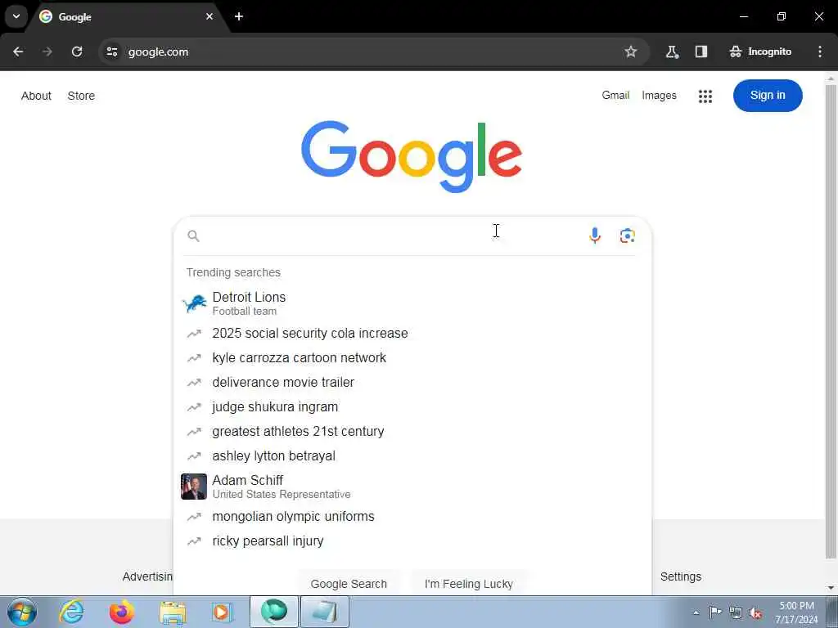
Task: Click the I'm Feeling Lucky button
Action: point(469,584)
